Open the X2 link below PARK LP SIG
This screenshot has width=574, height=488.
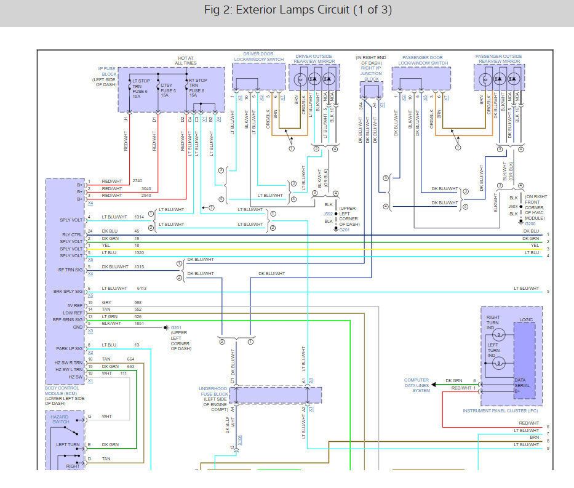point(90,353)
